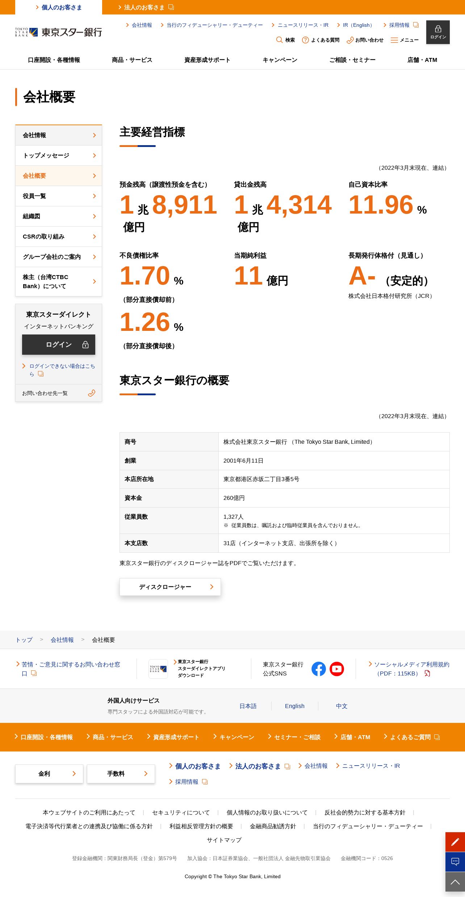Click the PDF icon after social media terms
465x897 pixels.
coord(427,673)
